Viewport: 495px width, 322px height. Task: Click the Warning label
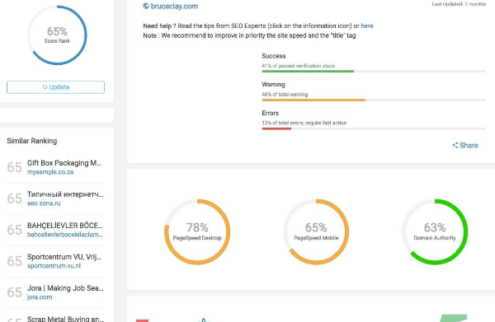273,85
